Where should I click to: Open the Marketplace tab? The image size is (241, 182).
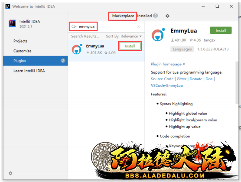pyautogui.click(x=123, y=16)
